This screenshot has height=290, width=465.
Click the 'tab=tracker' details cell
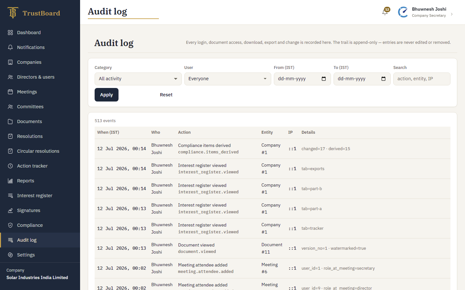313,228
